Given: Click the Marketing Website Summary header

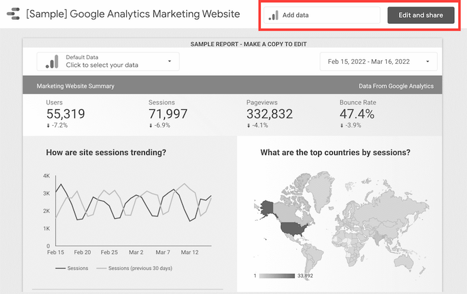Looking at the screenshot, I should click(75, 86).
